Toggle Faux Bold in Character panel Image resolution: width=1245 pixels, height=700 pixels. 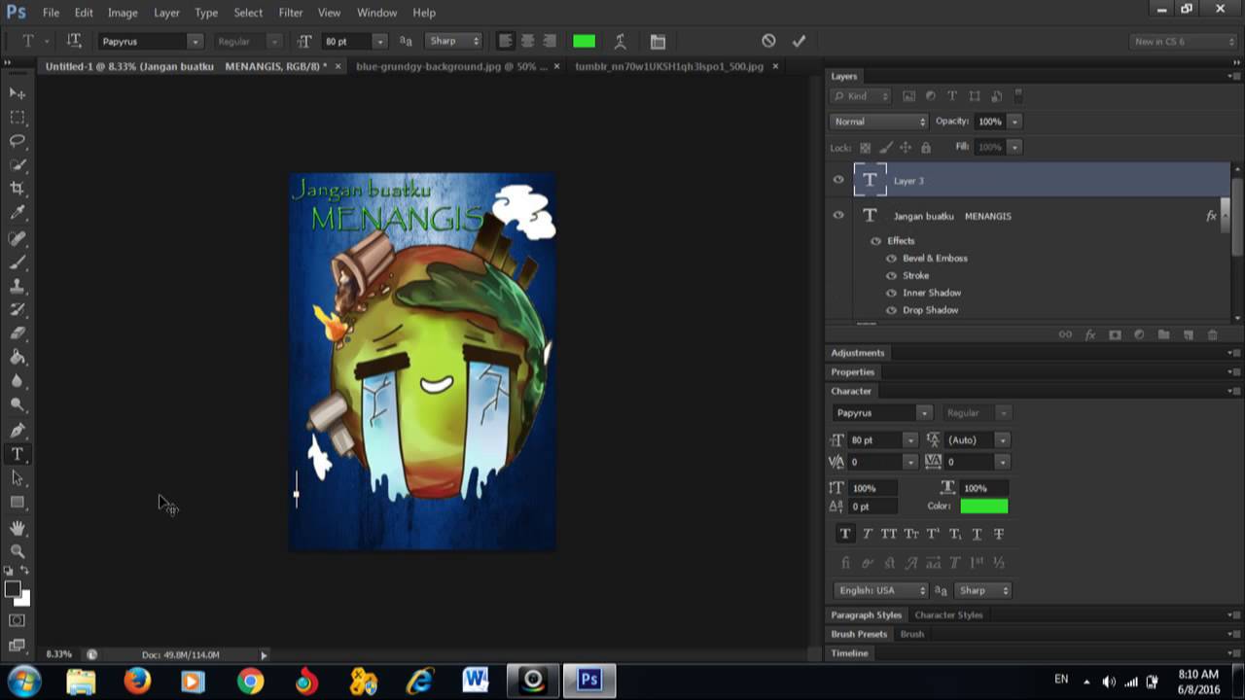point(844,534)
